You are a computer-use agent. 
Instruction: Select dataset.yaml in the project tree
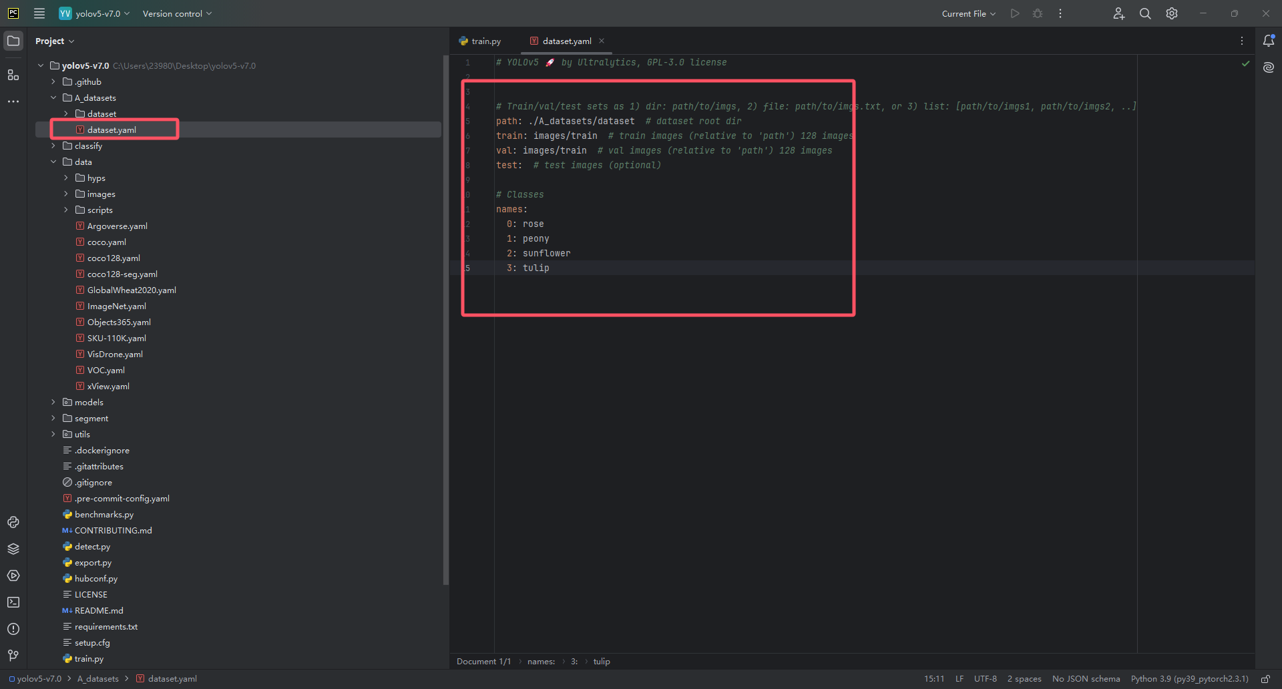click(112, 130)
